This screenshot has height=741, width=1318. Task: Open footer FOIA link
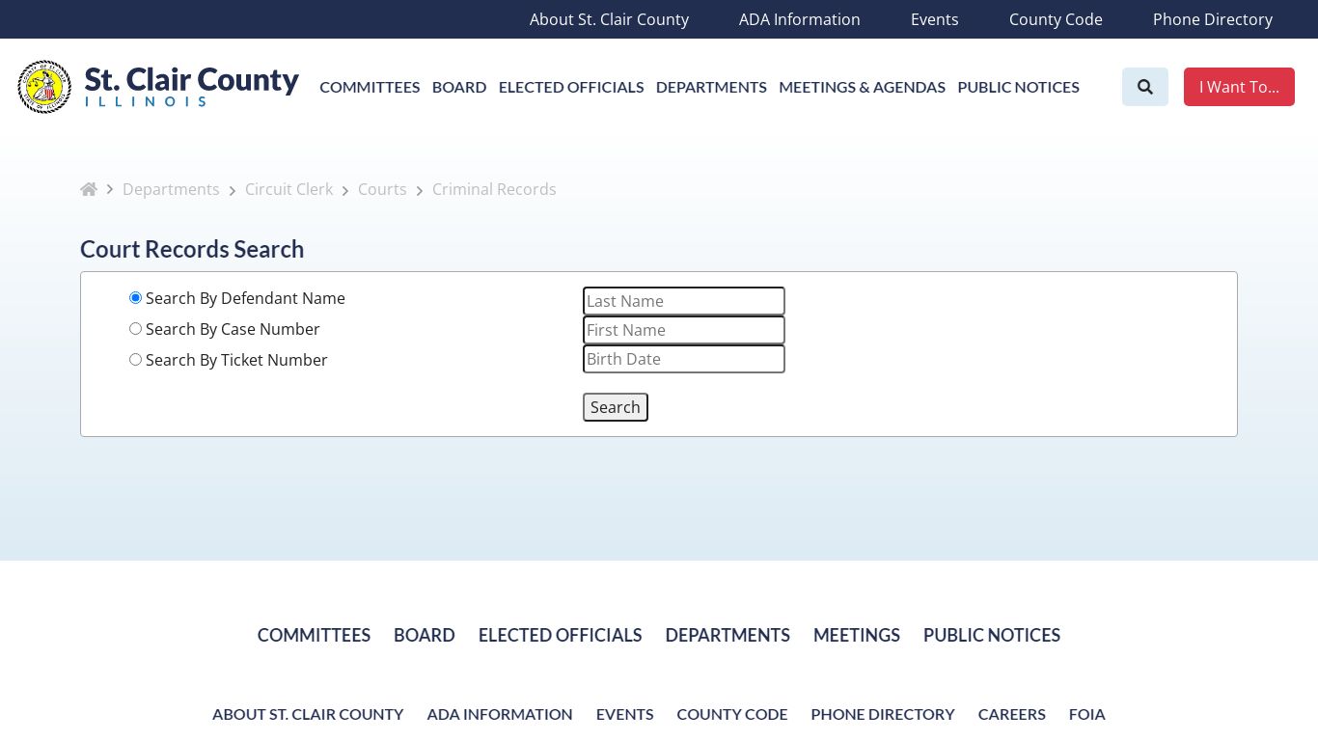click(x=1087, y=714)
